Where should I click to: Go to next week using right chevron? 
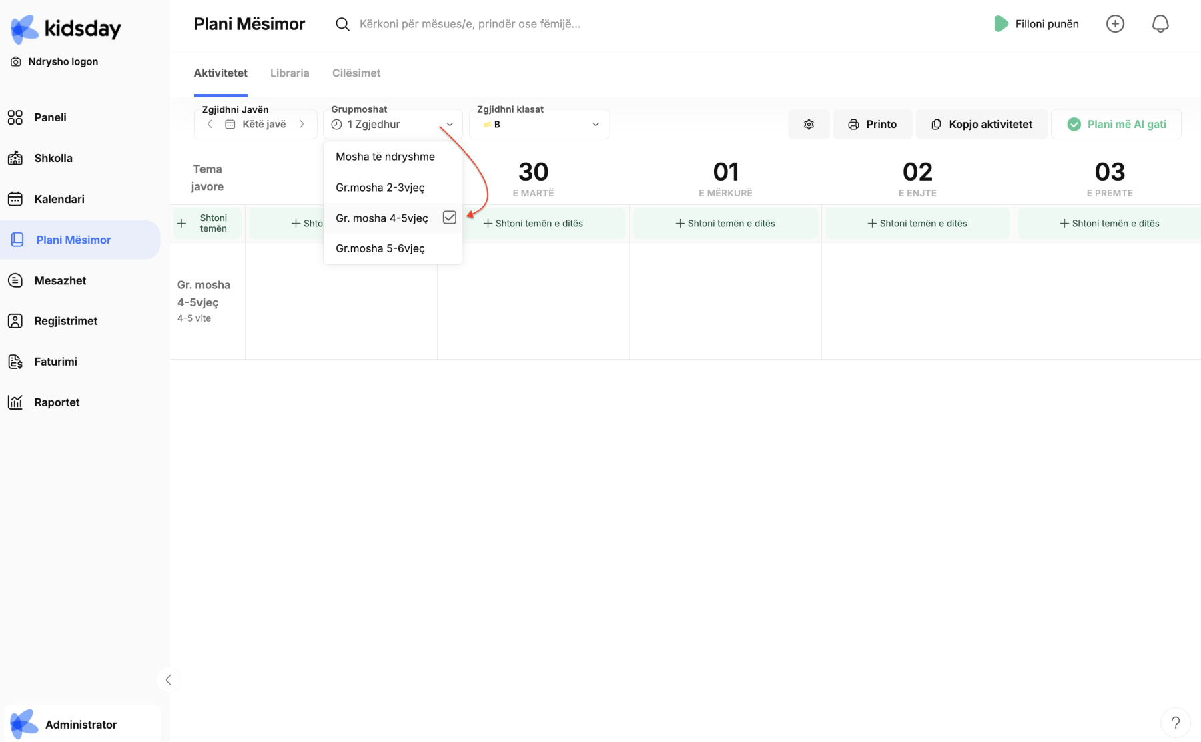click(302, 125)
